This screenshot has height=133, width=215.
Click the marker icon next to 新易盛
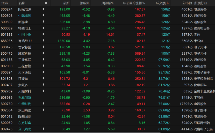click(x=44, y=22)
